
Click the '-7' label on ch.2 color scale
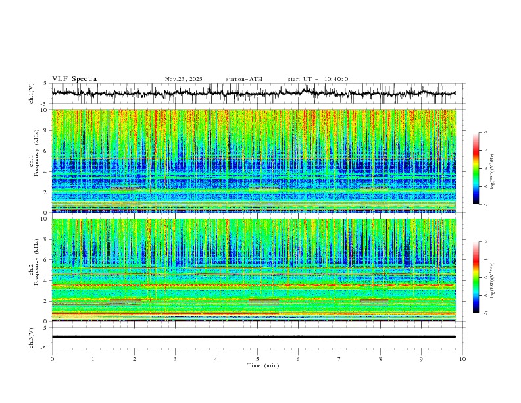point(485,313)
